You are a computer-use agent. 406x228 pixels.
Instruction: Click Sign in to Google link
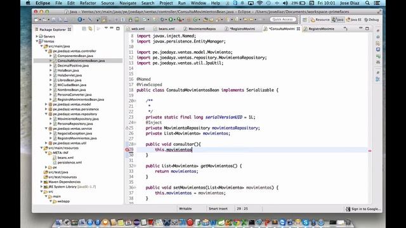[366, 209]
